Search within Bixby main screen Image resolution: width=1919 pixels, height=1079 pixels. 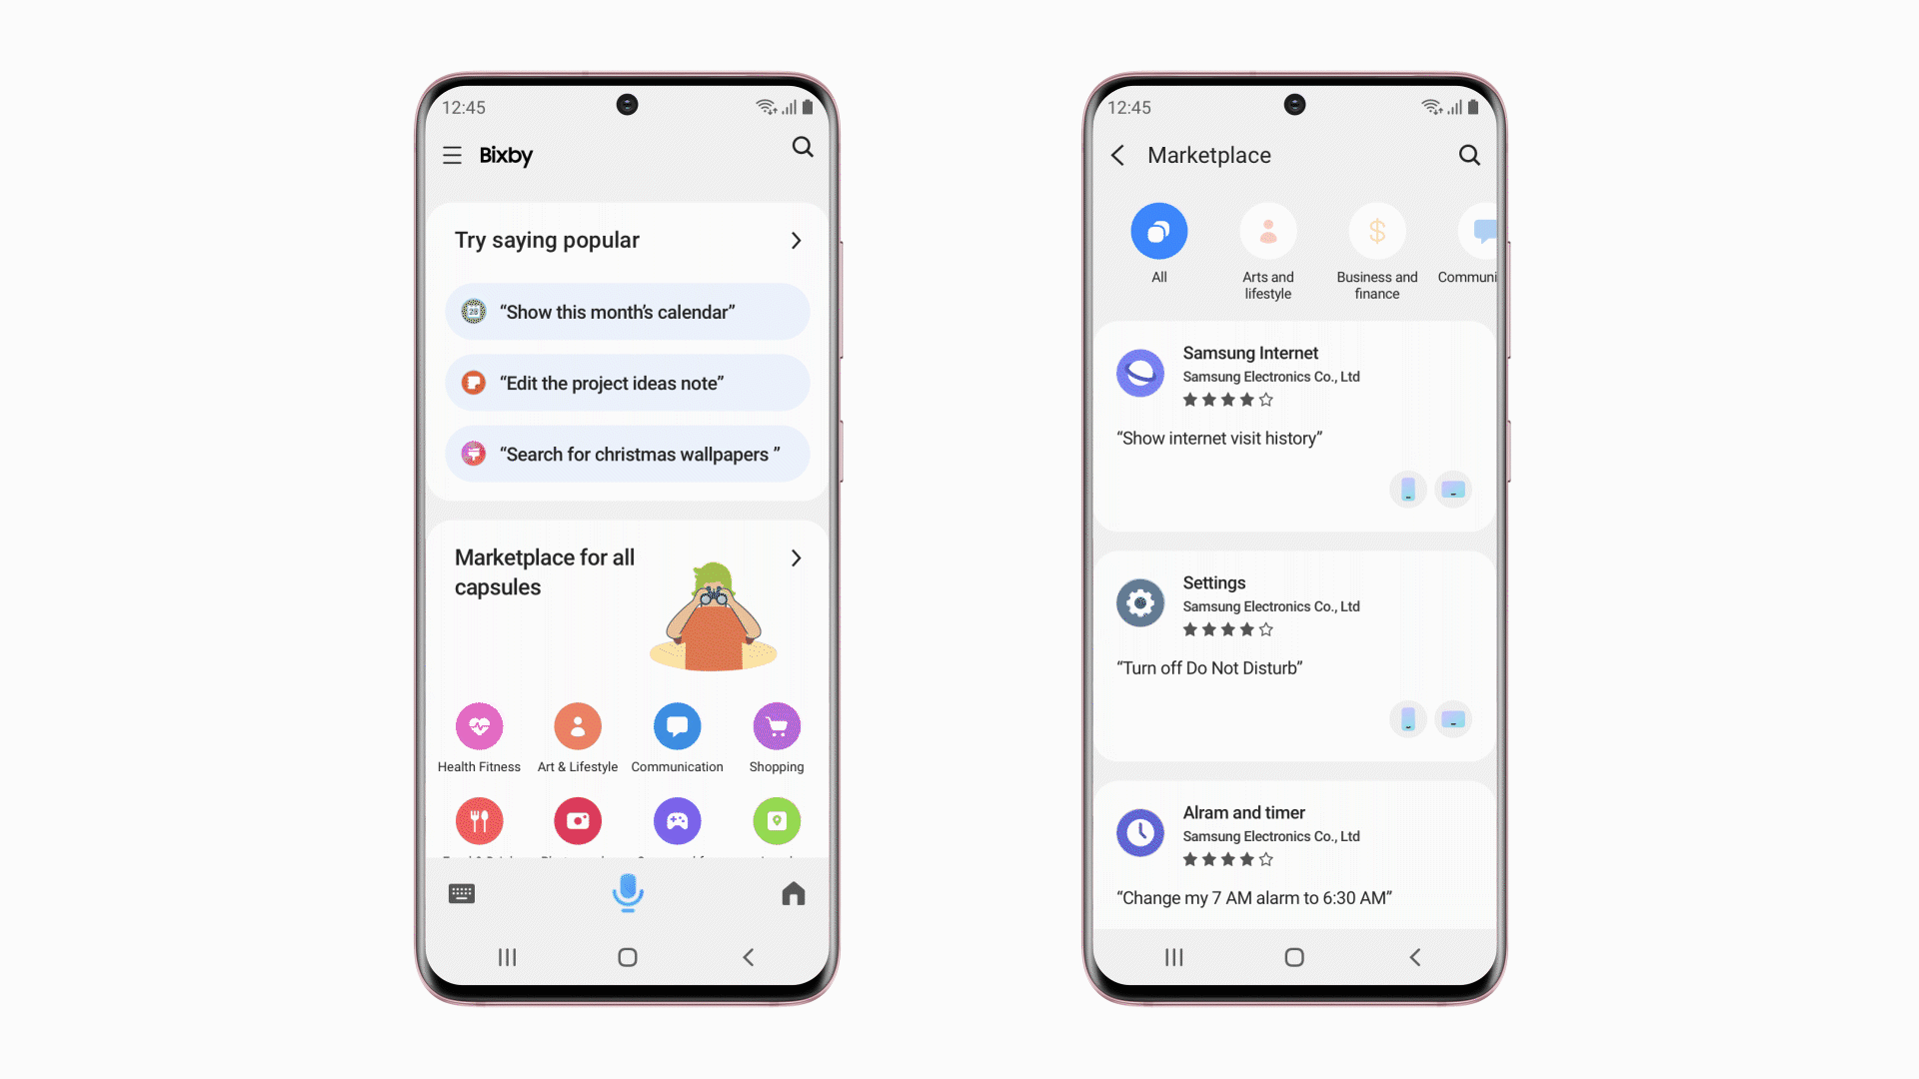[802, 146]
